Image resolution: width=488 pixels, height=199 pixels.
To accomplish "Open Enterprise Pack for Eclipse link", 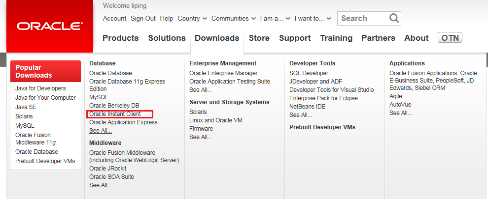I will pos(323,98).
